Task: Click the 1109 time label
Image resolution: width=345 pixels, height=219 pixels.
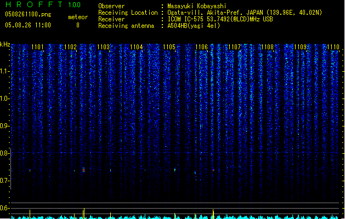Action: click(x=301, y=47)
